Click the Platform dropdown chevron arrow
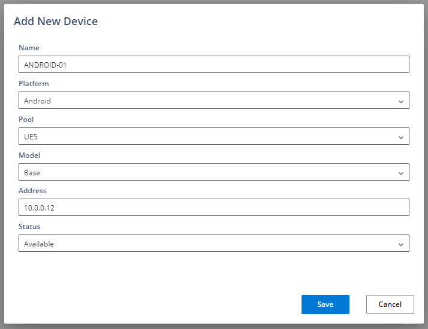This screenshot has width=428, height=329. tap(400, 101)
